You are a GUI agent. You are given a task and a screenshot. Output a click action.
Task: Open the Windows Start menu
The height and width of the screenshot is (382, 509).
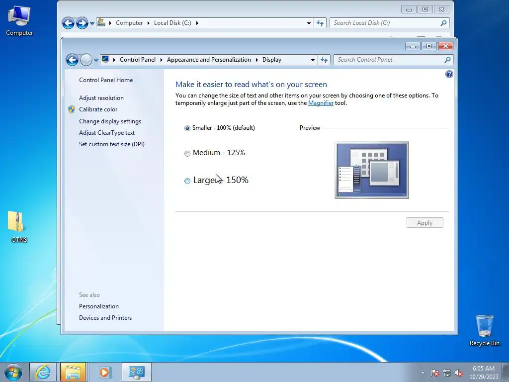tap(13, 372)
